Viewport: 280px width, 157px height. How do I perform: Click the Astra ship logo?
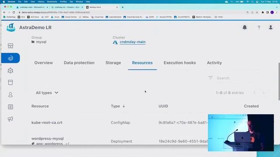pos(10,27)
